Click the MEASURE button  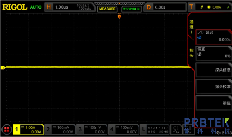pos(107,9)
